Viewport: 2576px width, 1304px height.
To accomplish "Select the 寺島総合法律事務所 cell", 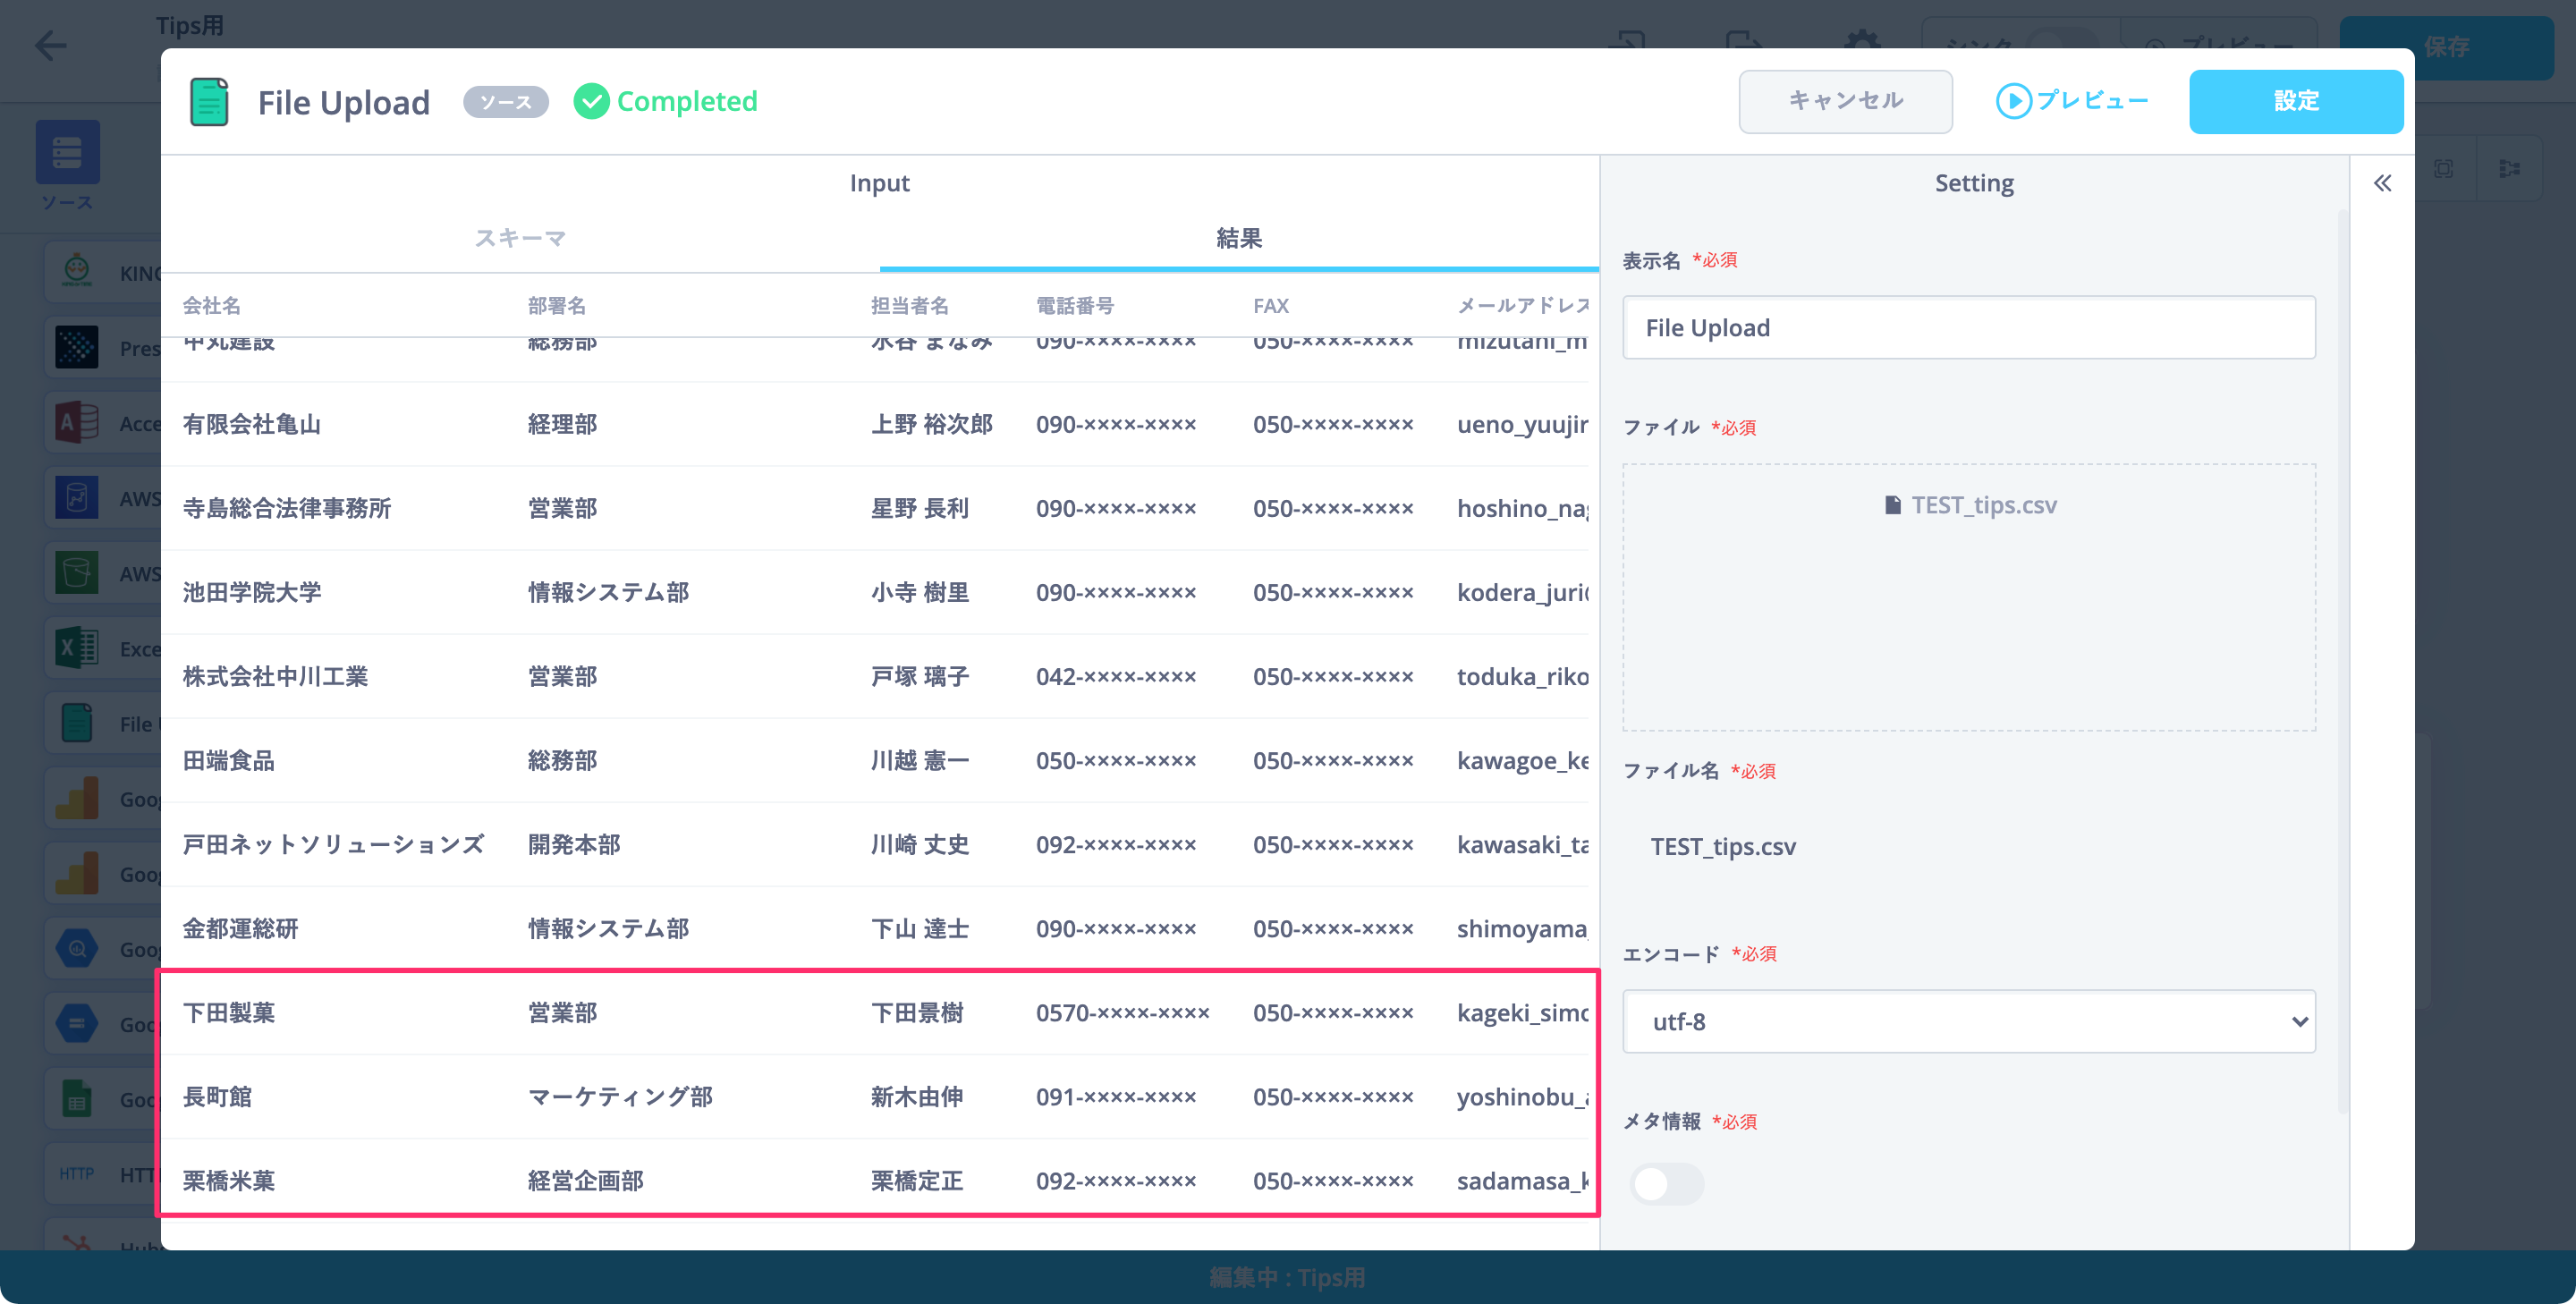I will [286, 509].
